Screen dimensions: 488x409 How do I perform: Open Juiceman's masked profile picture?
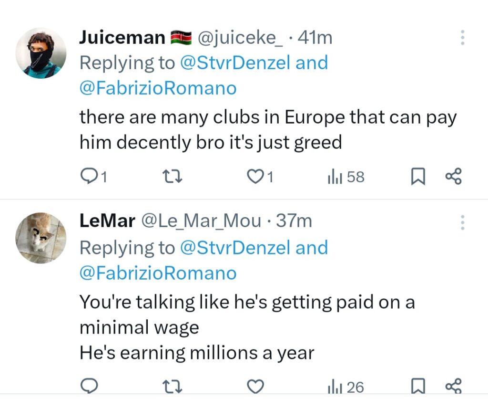point(41,53)
